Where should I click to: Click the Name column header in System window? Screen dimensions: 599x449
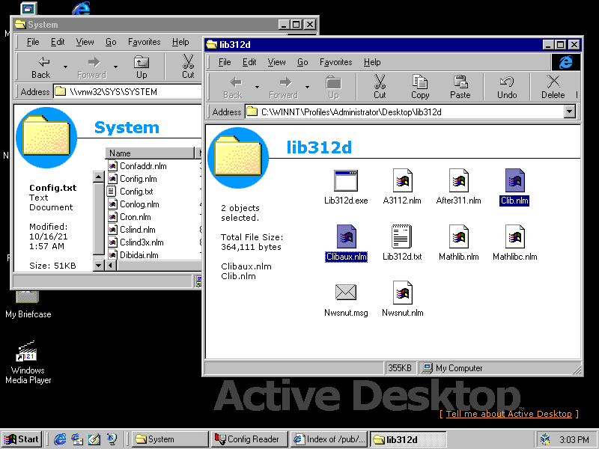tap(150, 153)
